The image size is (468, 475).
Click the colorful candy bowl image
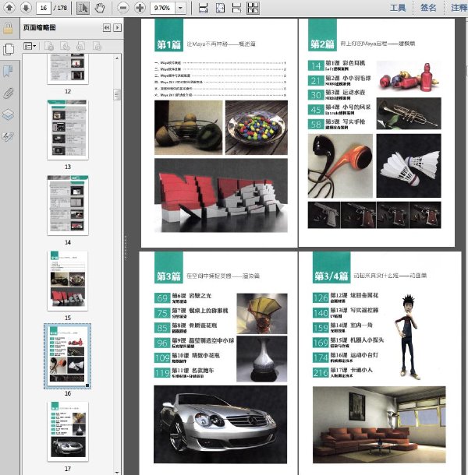[x=257, y=128]
